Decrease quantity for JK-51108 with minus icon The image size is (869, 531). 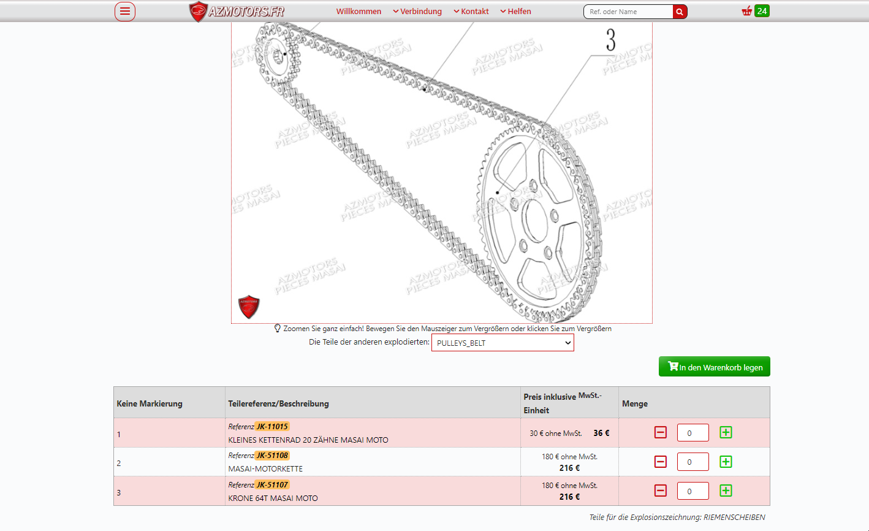point(661,462)
